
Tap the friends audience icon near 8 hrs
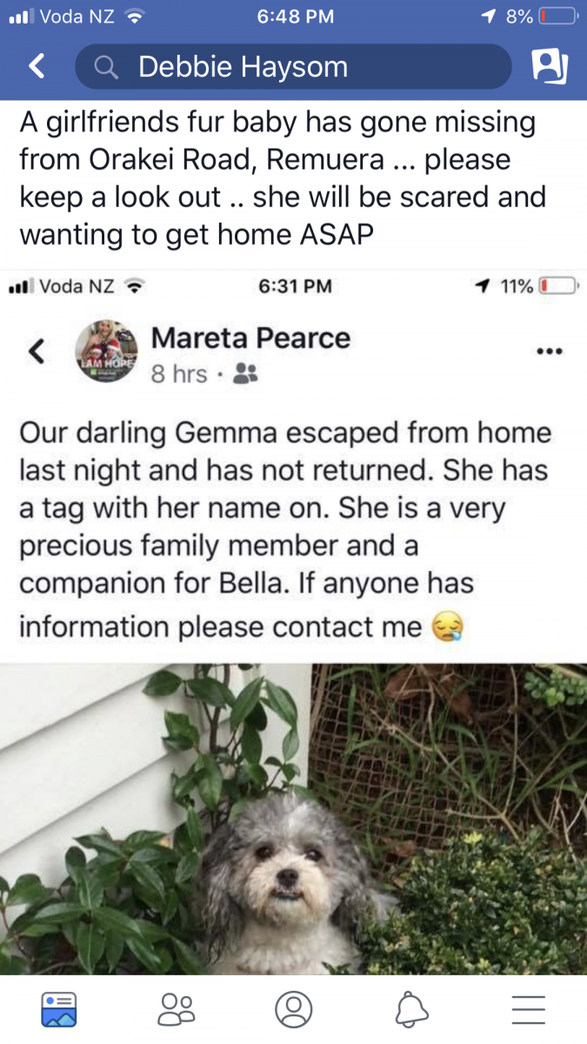[x=246, y=374]
